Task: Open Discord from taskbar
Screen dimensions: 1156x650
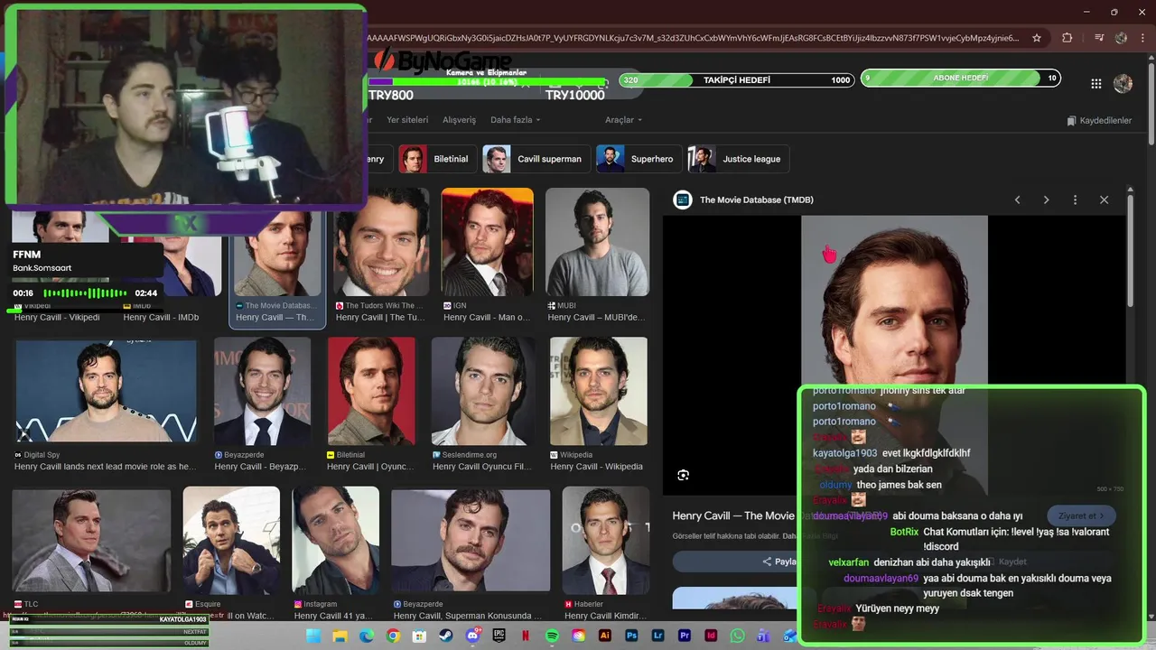Action: pos(472,636)
